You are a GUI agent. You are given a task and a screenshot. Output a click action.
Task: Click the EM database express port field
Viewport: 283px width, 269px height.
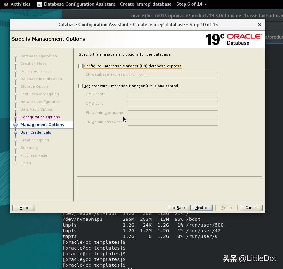(x=178, y=75)
